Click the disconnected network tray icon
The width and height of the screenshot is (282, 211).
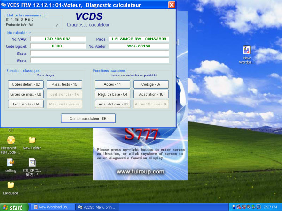(x=239, y=207)
